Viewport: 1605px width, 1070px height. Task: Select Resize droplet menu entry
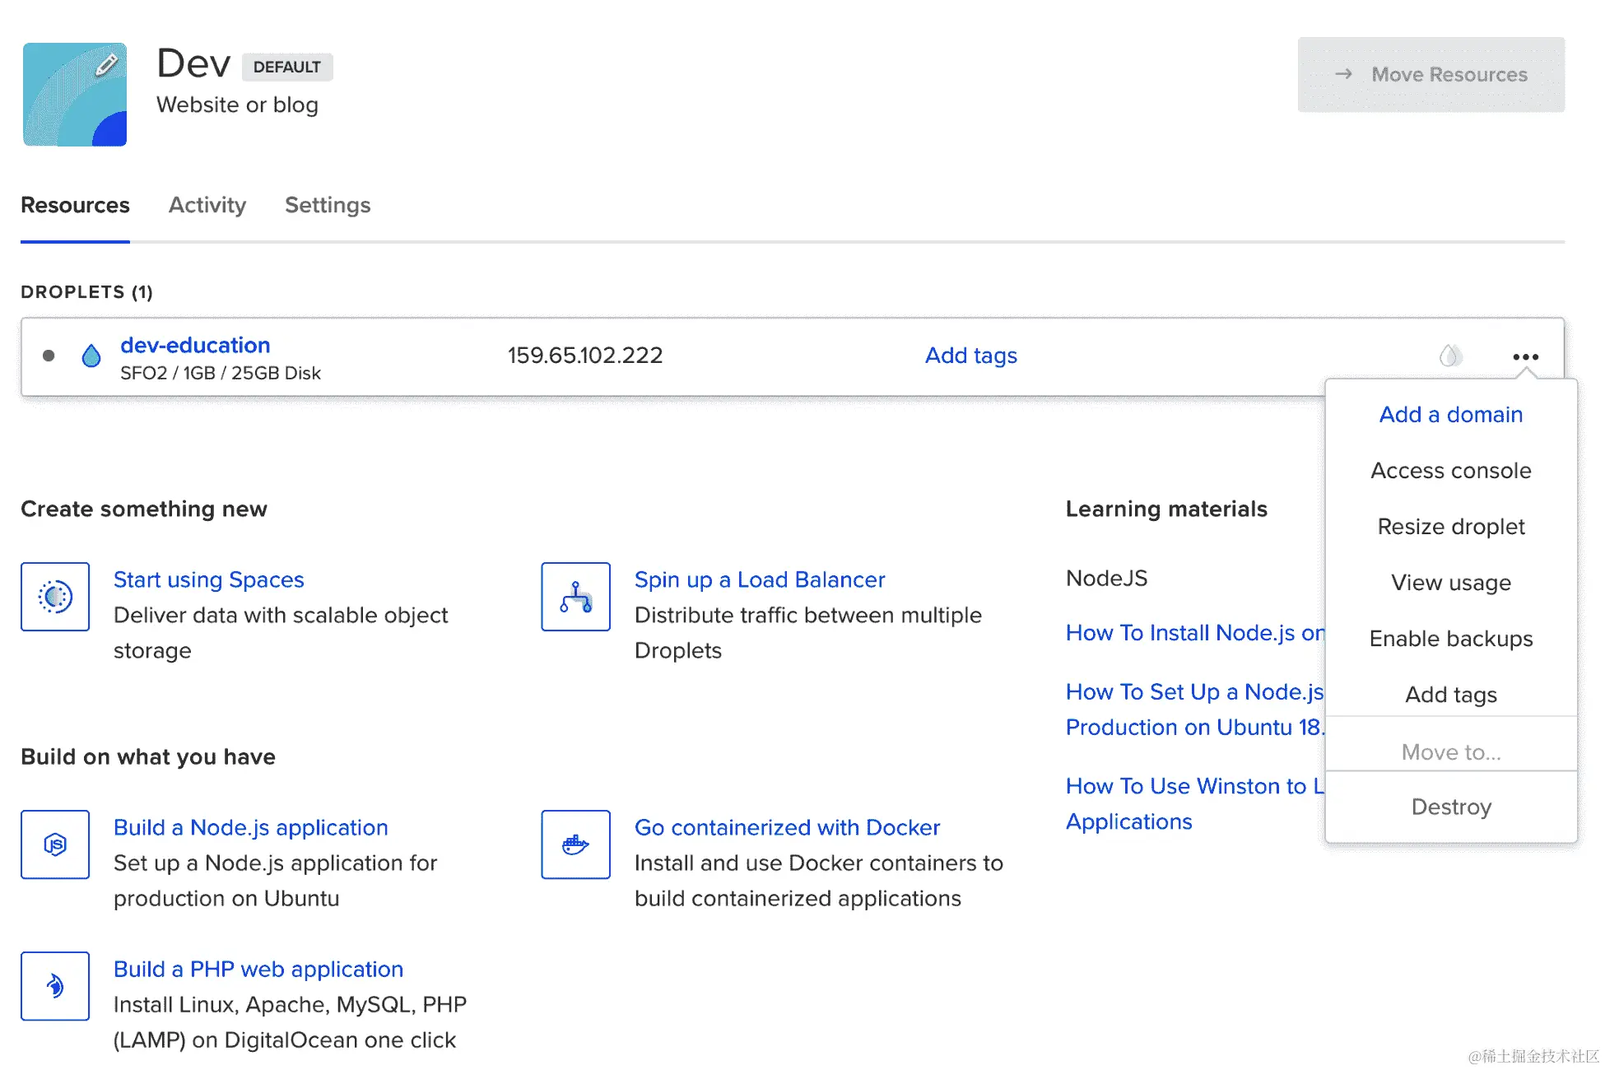click(x=1450, y=526)
